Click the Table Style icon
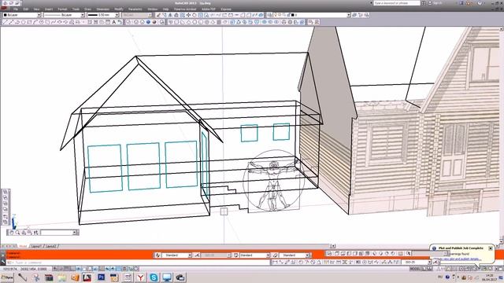Viewport: 504px width, 283px height. coord(236,255)
